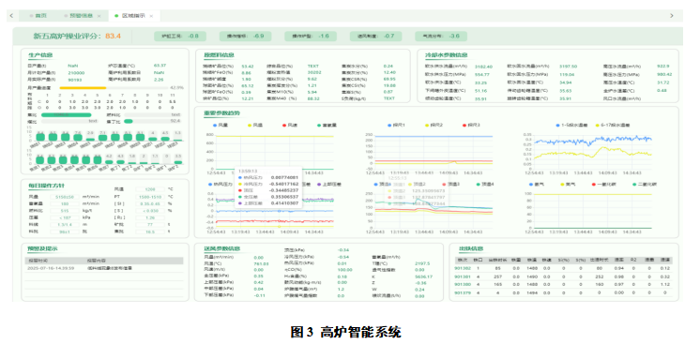
Task: Click the 预警及提示 section header
Action: coord(42,248)
